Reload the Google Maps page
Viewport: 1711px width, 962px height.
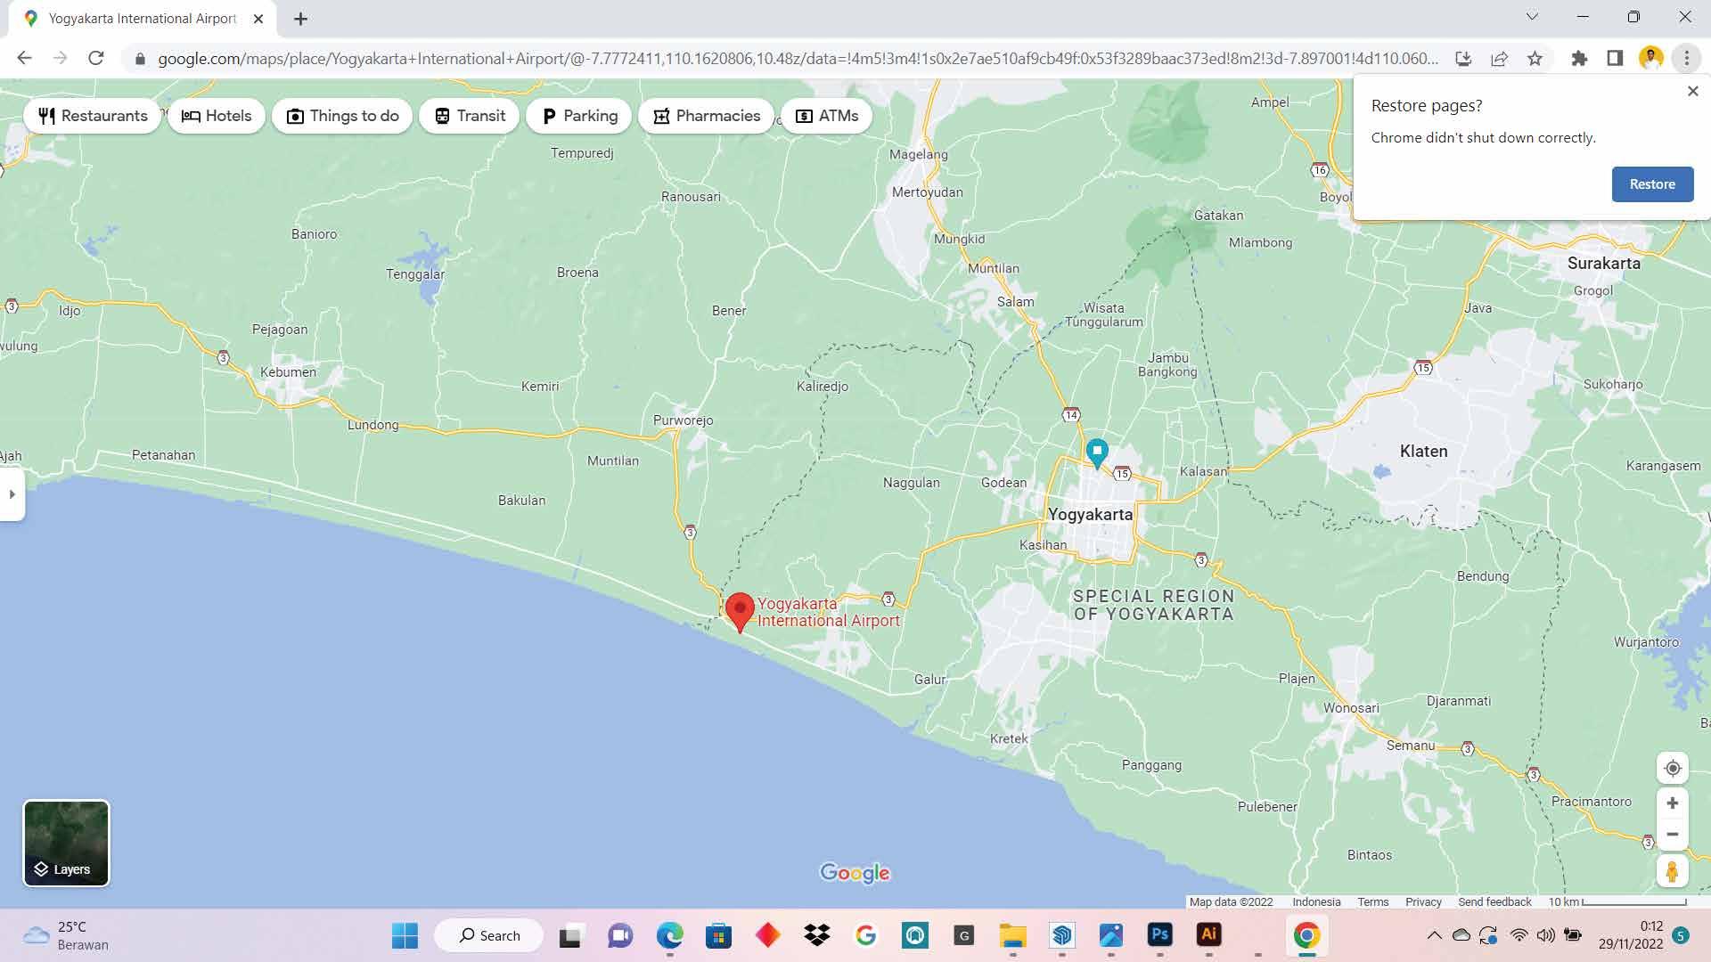point(96,59)
